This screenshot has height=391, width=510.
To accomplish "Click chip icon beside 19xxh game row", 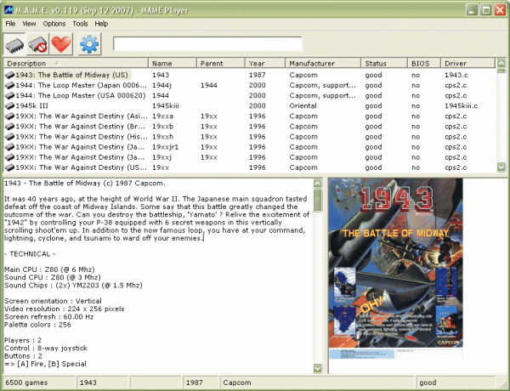I will pos(9,137).
